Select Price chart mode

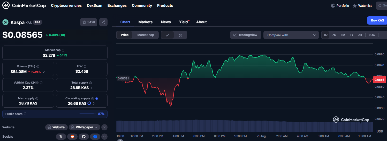pos(125,35)
